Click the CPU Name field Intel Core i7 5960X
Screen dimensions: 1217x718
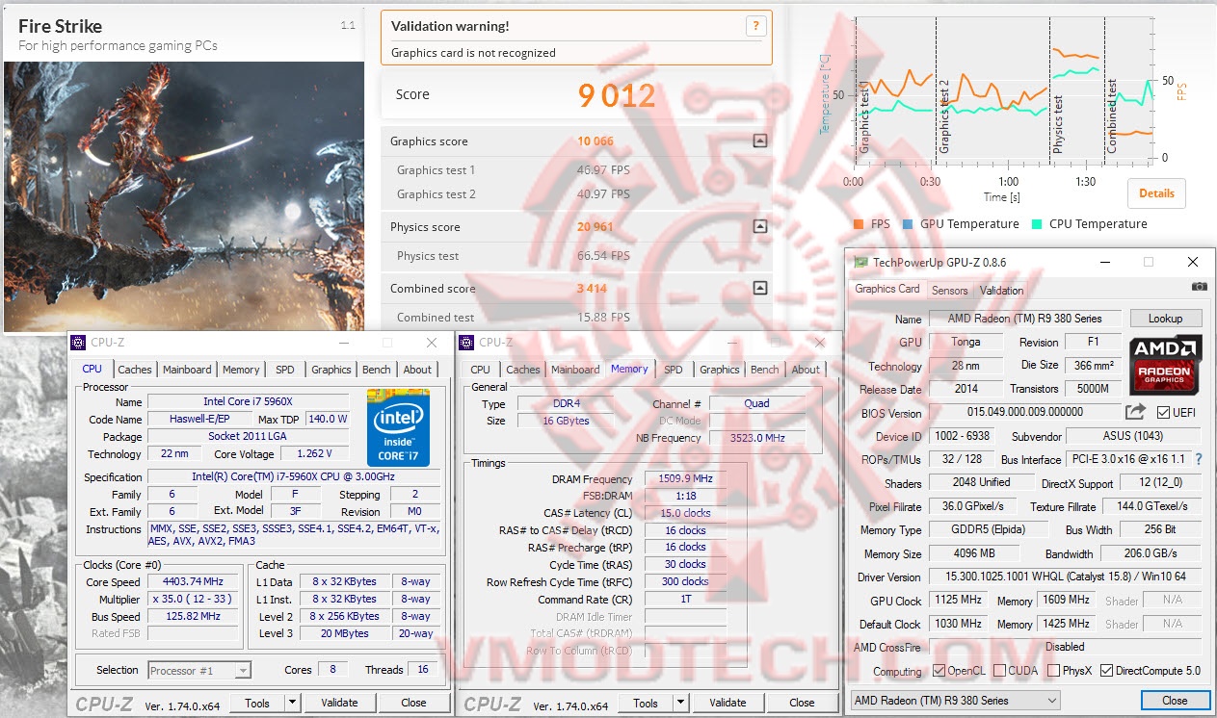pos(248,401)
